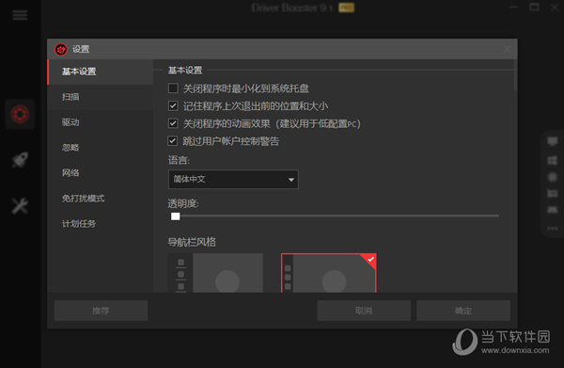Uncheck 跳过用户帐户控制警告 option
564x368 pixels.
tap(173, 141)
